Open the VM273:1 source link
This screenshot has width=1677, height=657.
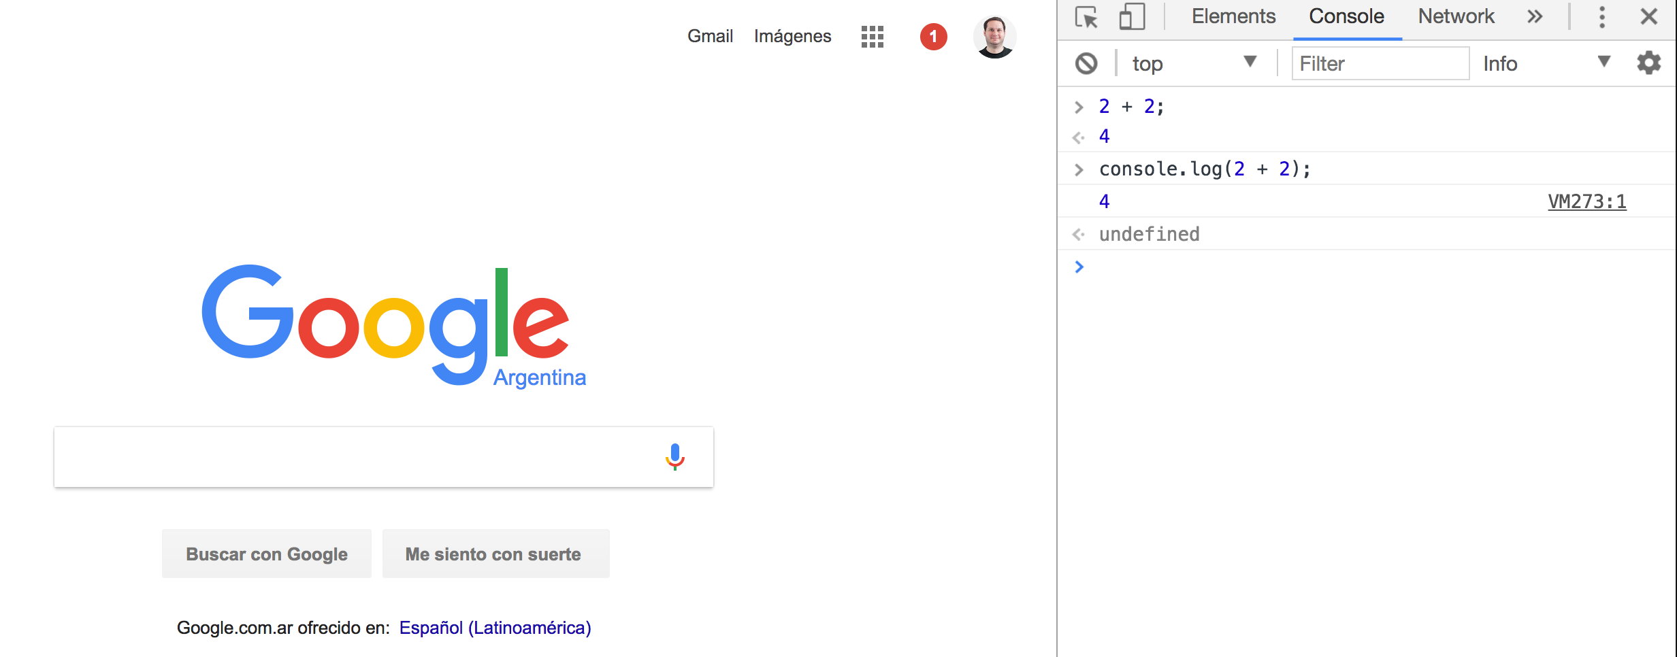coord(1587,201)
